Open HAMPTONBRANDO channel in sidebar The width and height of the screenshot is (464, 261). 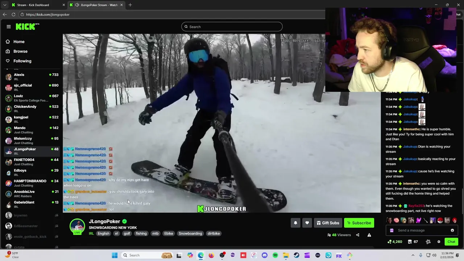click(32, 183)
